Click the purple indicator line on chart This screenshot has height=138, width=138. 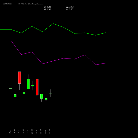(x=53, y=61)
